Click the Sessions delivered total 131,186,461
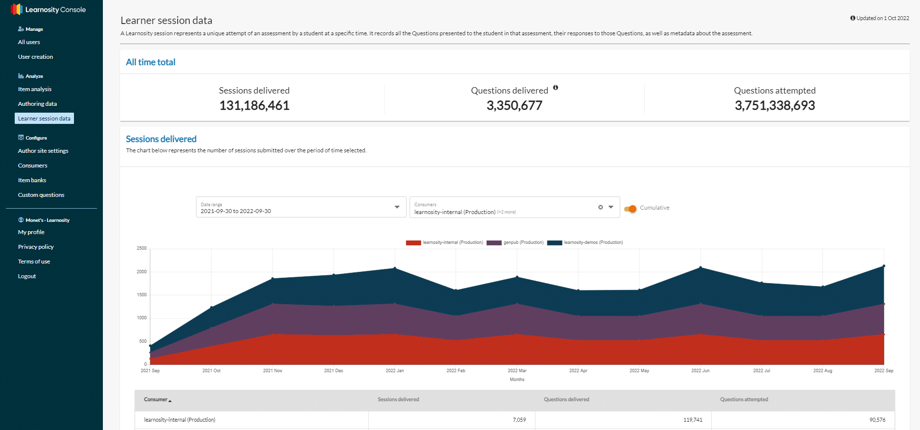 tap(254, 105)
